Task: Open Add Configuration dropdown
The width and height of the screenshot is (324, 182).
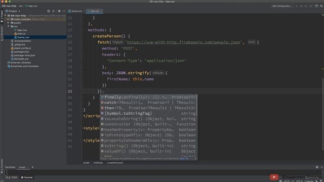Action: [282, 6]
